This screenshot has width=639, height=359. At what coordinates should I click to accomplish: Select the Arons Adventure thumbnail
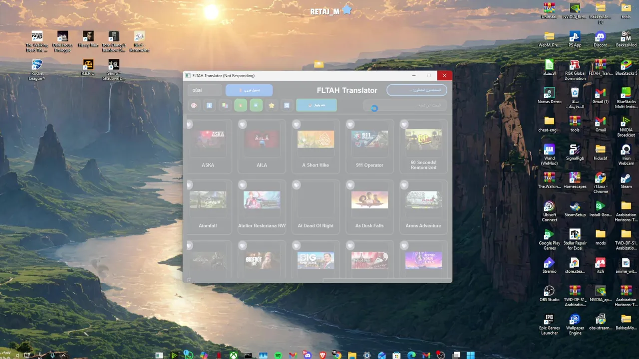click(x=423, y=200)
